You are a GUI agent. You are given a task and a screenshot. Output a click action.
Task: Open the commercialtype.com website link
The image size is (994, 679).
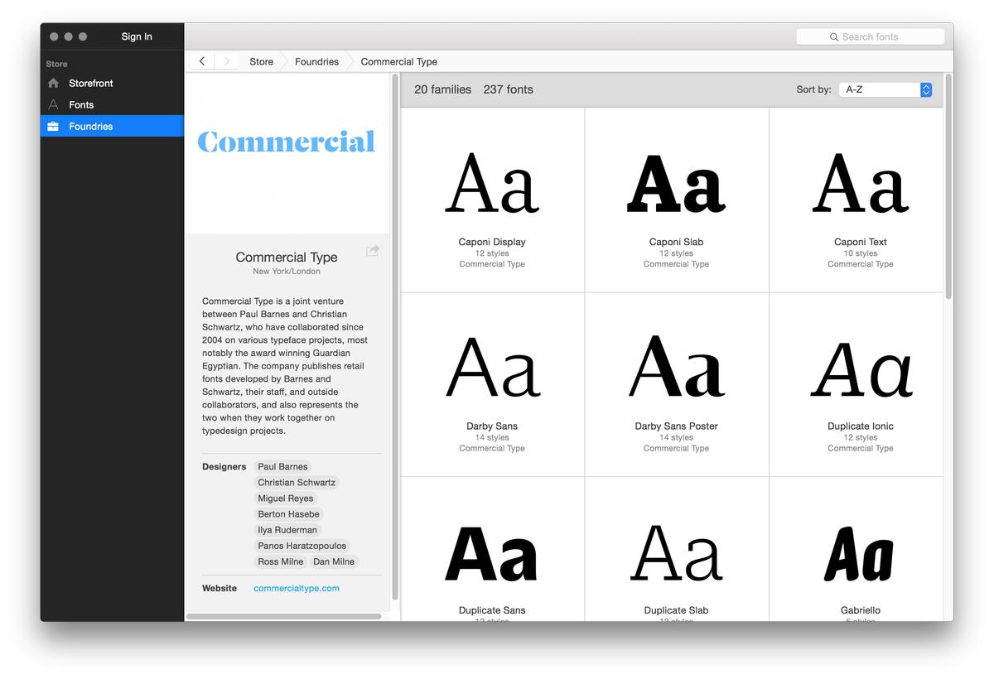[x=297, y=589]
